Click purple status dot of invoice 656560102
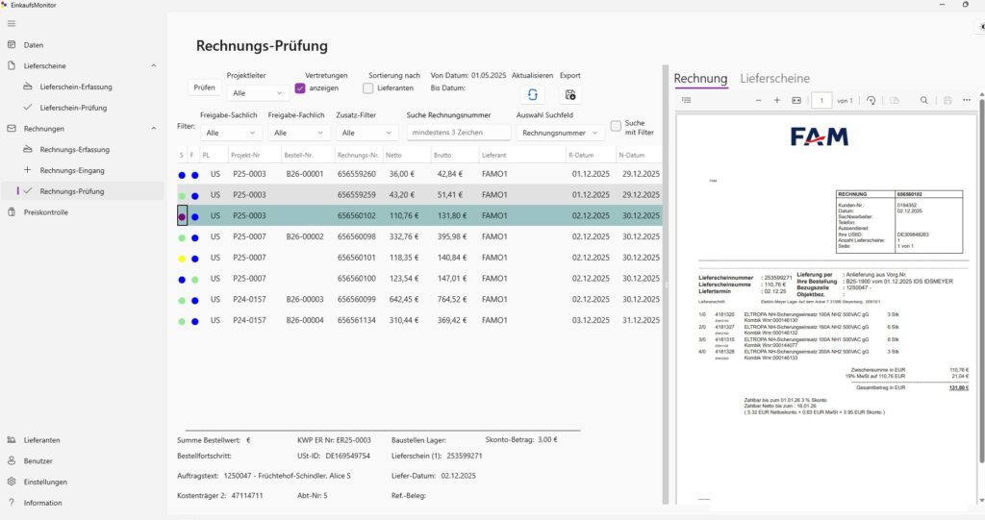 (182, 216)
